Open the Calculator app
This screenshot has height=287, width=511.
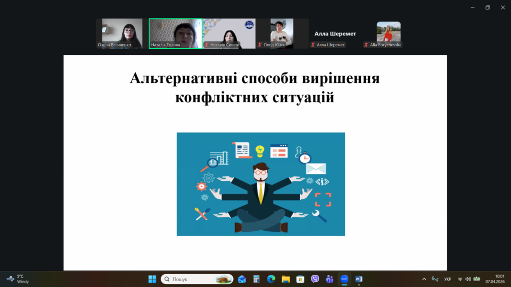(x=256, y=279)
